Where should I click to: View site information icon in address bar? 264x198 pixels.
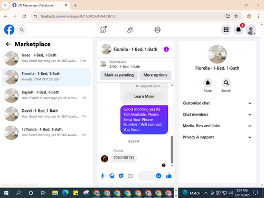coord(35,16)
